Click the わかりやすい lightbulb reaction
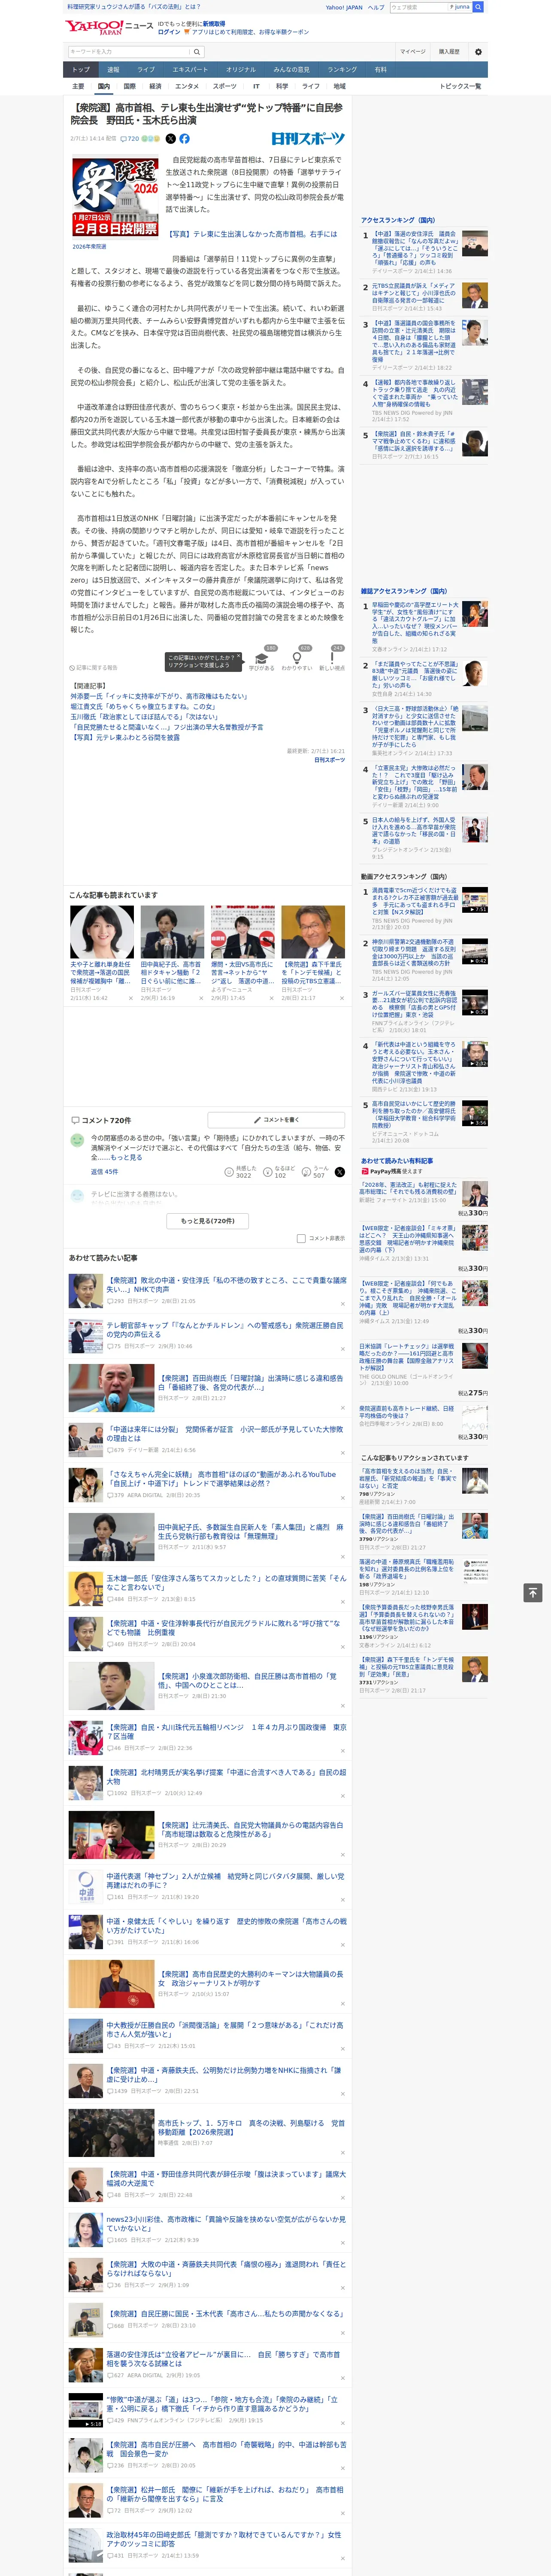 [x=297, y=658]
